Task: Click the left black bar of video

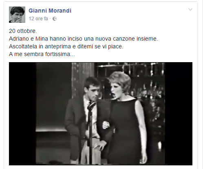Action: [22, 114]
